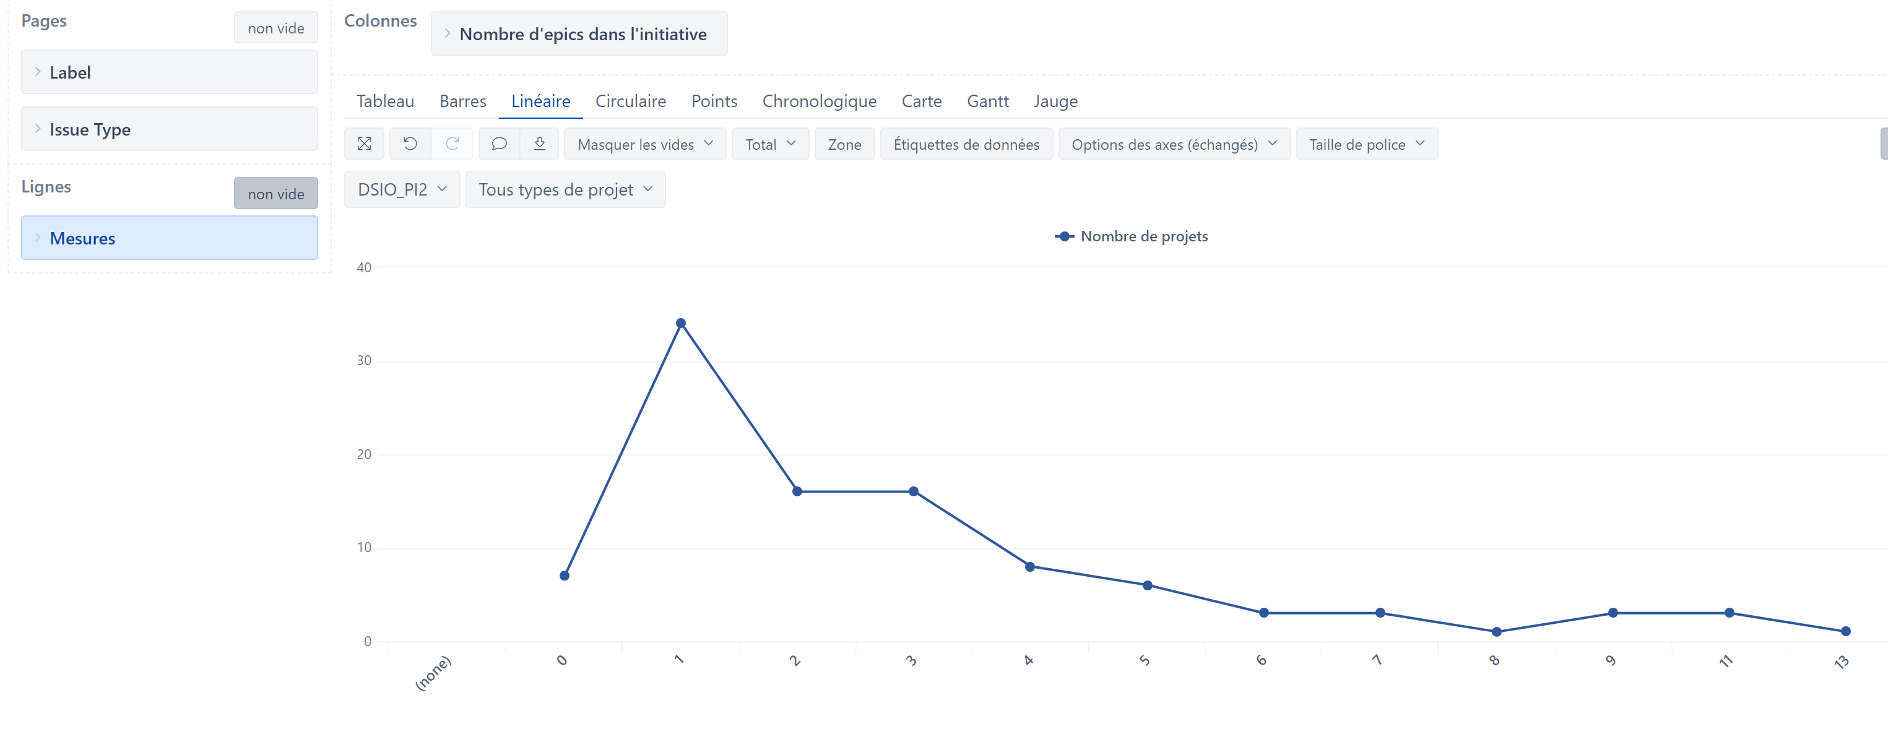Expand the Mesures chevron

[37, 238]
